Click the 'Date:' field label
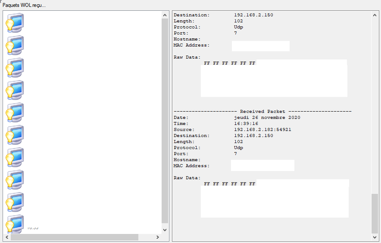This screenshot has height=243, width=381. 181,117
